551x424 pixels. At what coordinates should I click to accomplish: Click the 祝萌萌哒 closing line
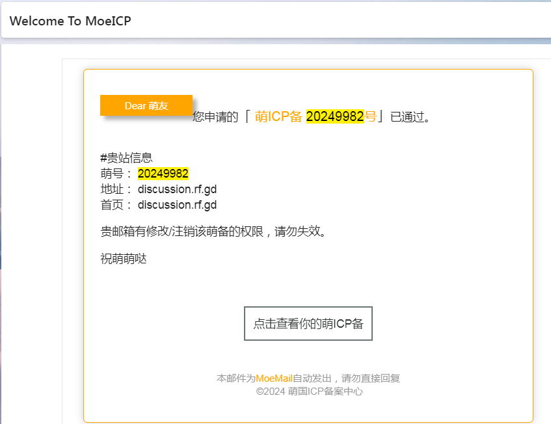pyautogui.click(x=124, y=259)
